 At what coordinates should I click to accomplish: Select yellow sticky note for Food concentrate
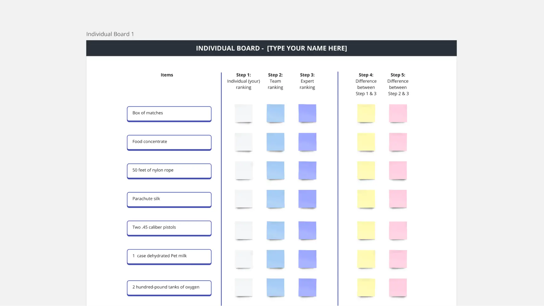[366, 142]
